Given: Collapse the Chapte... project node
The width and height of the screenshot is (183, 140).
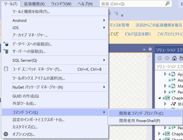Looking at the screenshot, I should coord(159,98).
